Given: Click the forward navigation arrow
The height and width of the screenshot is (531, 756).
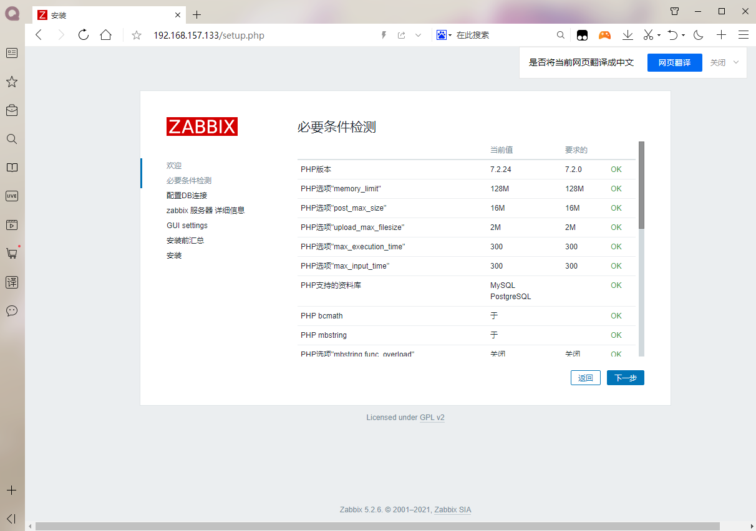Looking at the screenshot, I should [x=61, y=35].
